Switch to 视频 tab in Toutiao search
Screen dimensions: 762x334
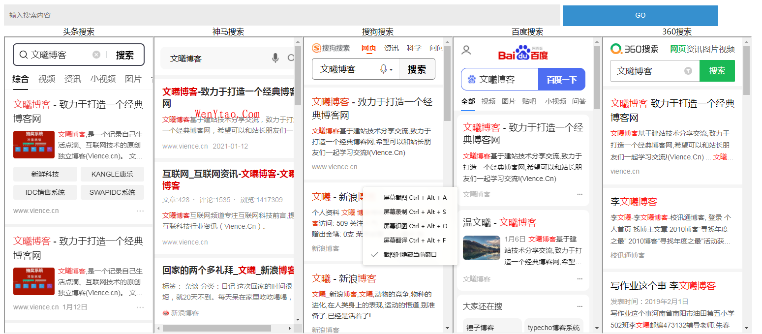(47, 79)
